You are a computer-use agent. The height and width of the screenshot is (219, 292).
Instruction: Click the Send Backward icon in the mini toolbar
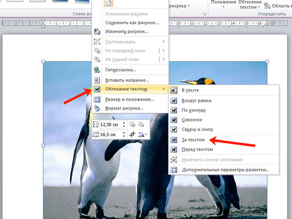click(x=141, y=124)
